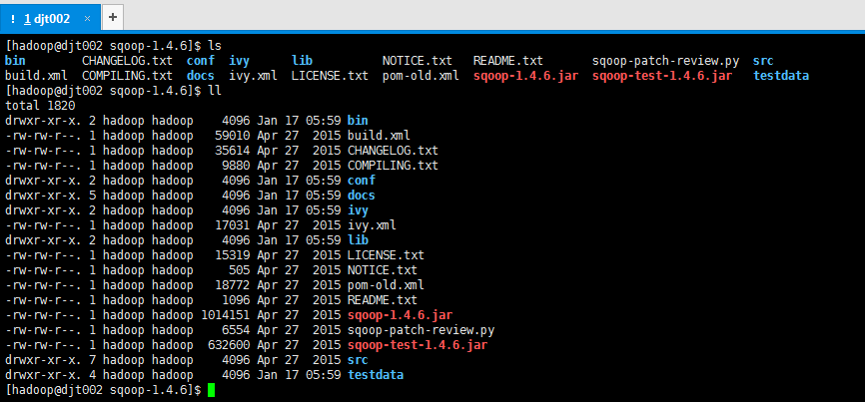
Task: Click blue "testdata" in the ls output
Action: tap(781, 76)
